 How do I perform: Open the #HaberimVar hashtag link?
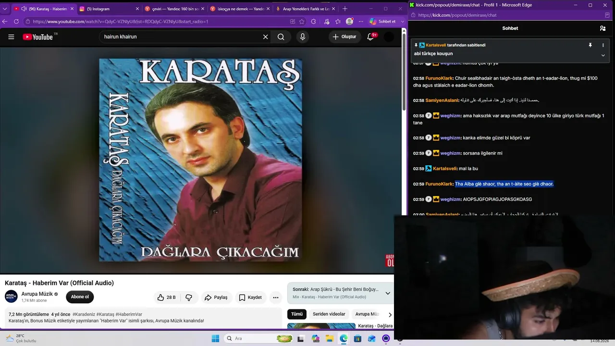pos(129,314)
